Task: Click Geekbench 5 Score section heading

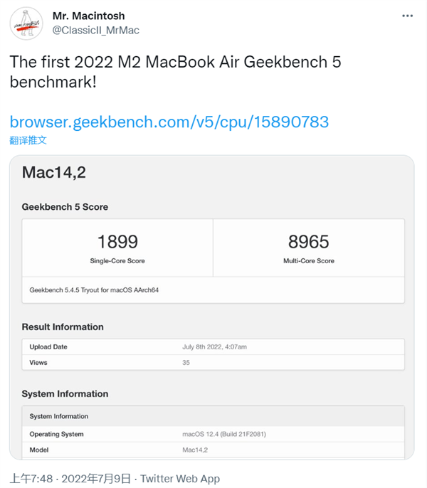Action: pyautogui.click(x=65, y=207)
